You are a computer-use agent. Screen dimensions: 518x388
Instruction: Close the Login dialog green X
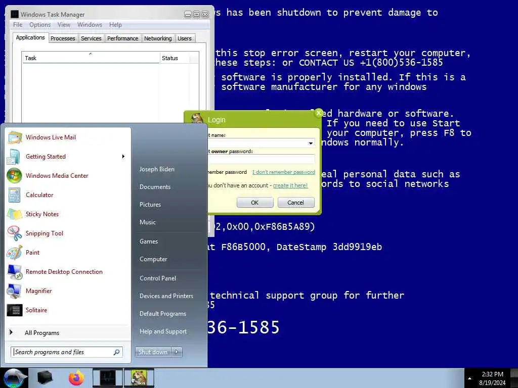point(319,113)
